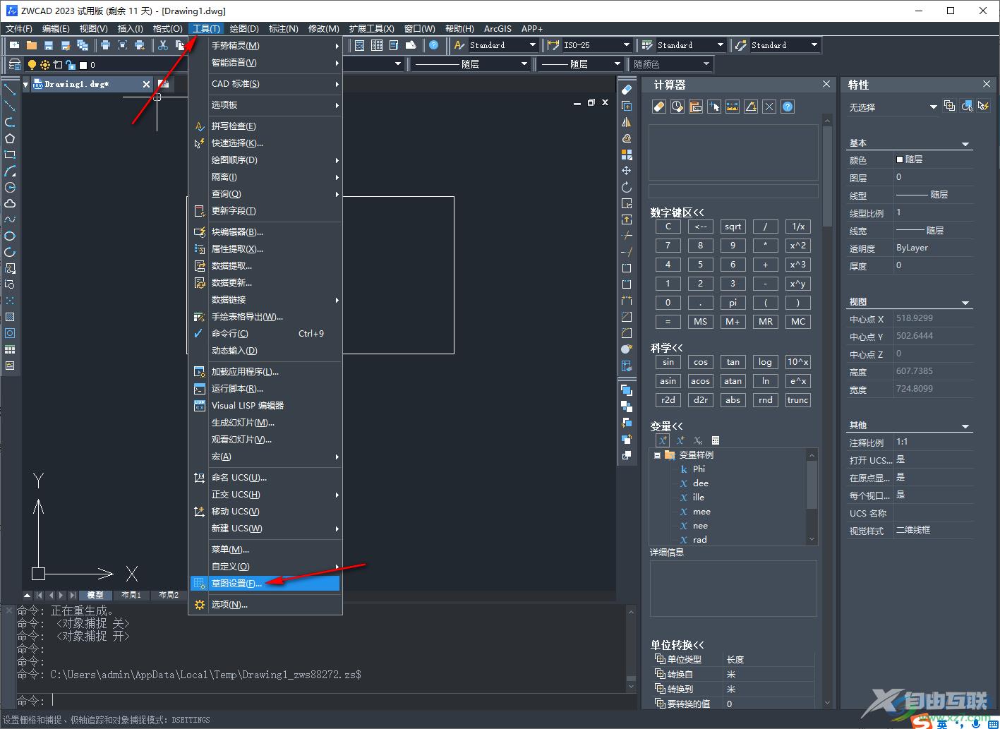Select the Line draw tool
This screenshot has height=729, width=1000.
pyautogui.click(x=10, y=90)
